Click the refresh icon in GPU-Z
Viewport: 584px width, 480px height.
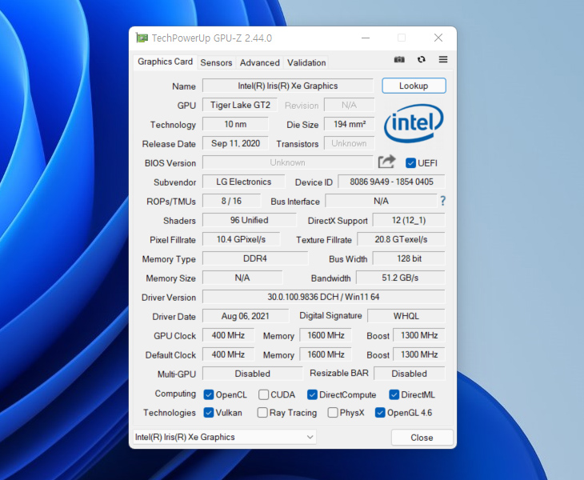tap(422, 59)
